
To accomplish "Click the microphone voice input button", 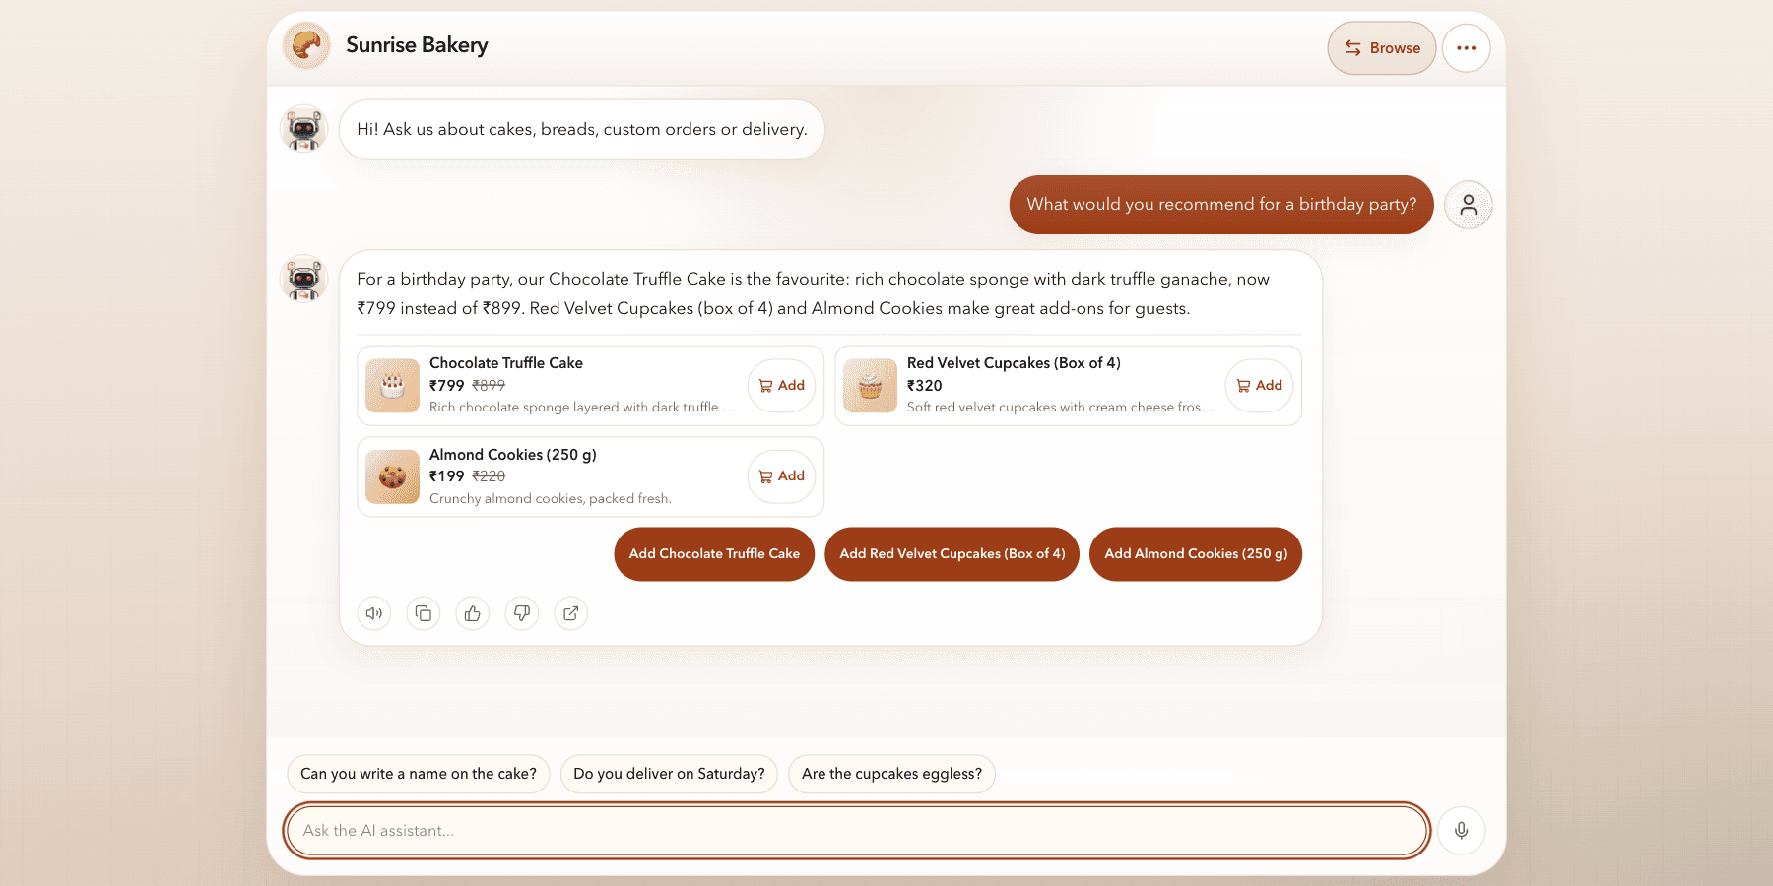I will click(1461, 831).
